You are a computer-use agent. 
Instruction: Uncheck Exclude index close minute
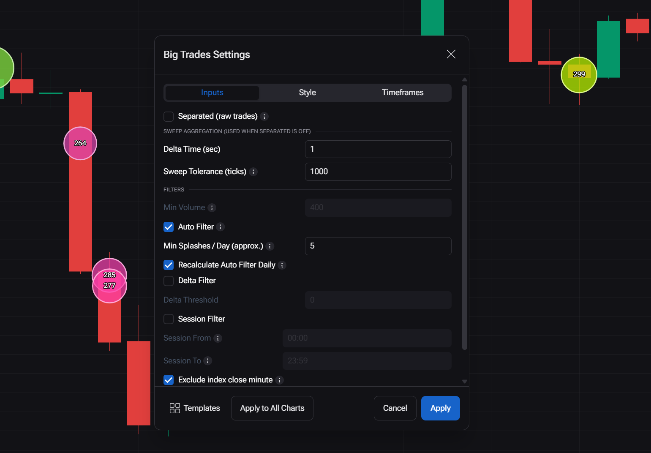click(x=169, y=380)
